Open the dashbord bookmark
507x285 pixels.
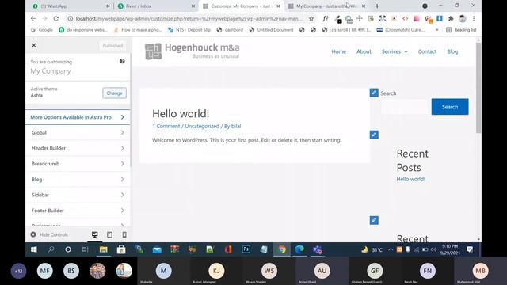tap(230, 30)
